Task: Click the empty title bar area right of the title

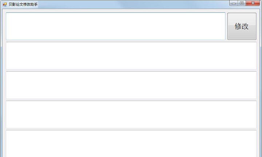Action: 134,4
